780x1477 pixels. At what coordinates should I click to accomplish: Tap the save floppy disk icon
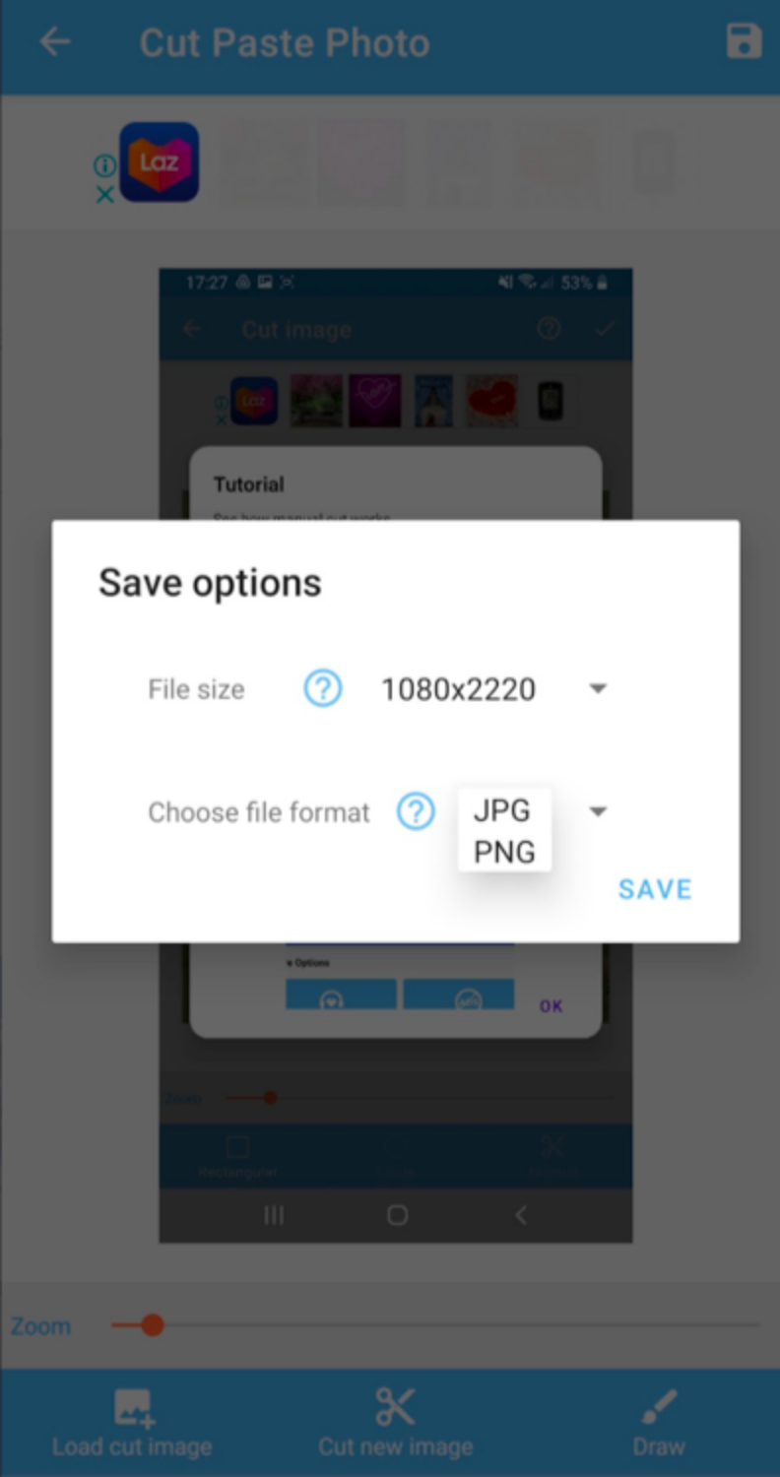(x=744, y=42)
